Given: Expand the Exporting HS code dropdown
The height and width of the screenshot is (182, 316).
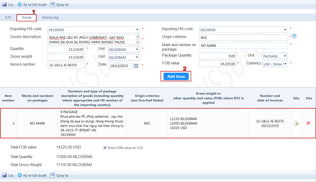Looking at the screenshot, I should [x=137, y=30].
